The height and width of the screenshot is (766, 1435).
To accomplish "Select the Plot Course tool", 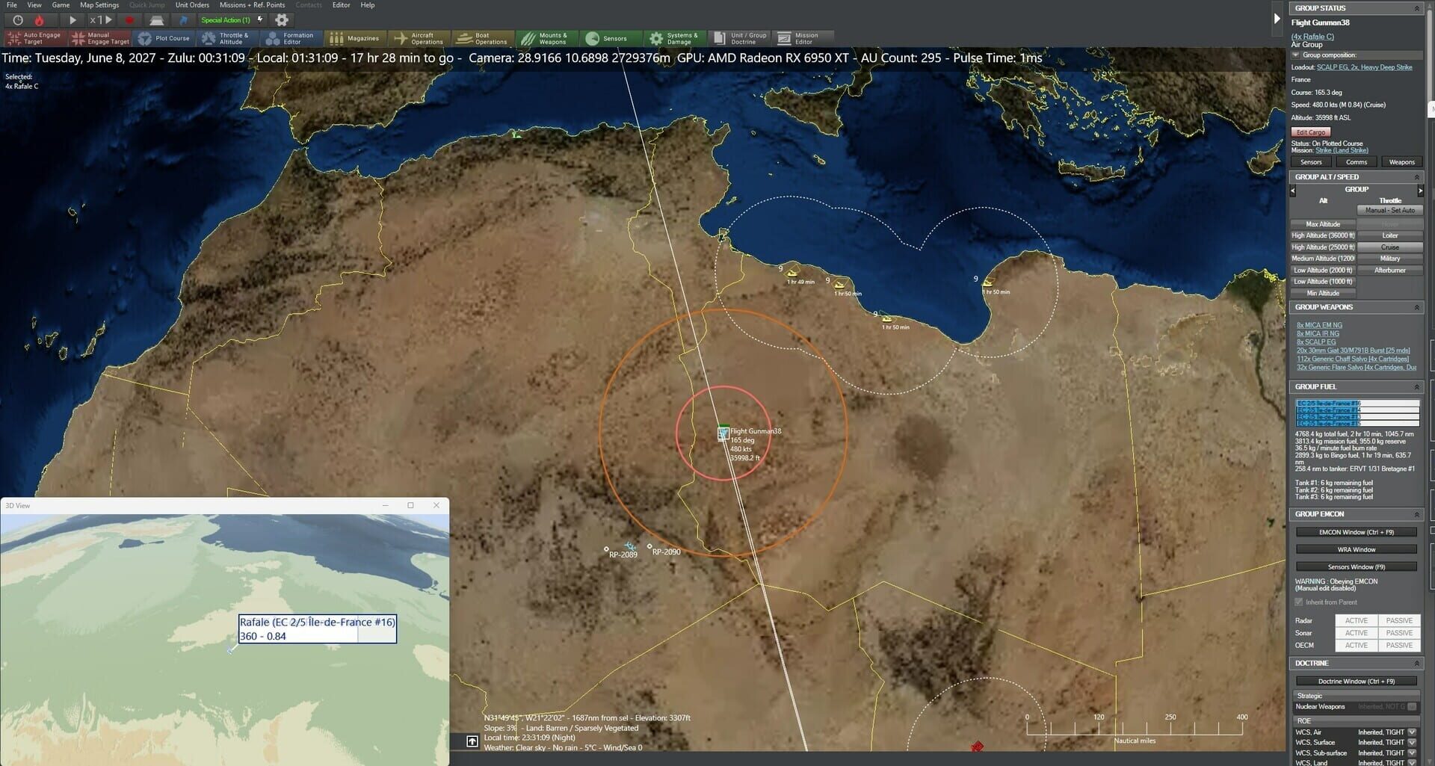I will point(164,38).
